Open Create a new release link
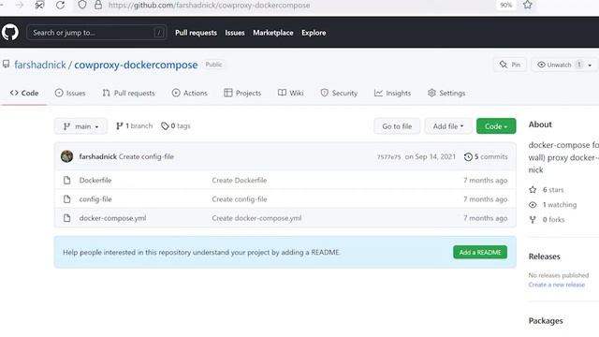Image resolution: width=599 pixels, height=337 pixels. tap(557, 285)
